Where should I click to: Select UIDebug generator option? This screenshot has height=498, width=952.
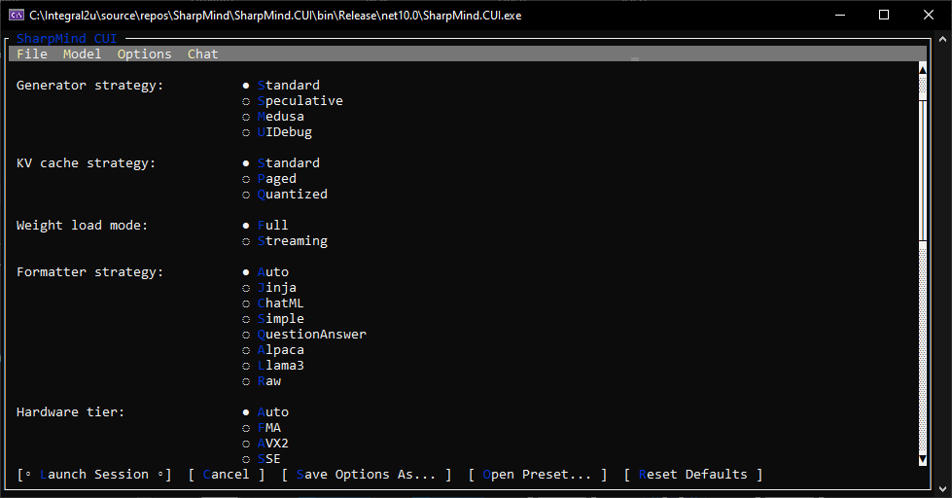point(277,131)
